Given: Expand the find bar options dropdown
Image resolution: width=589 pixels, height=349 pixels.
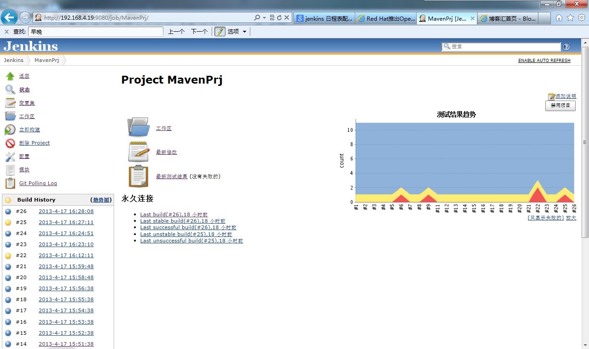Looking at the screenshot, I should (x=244, y=32).
